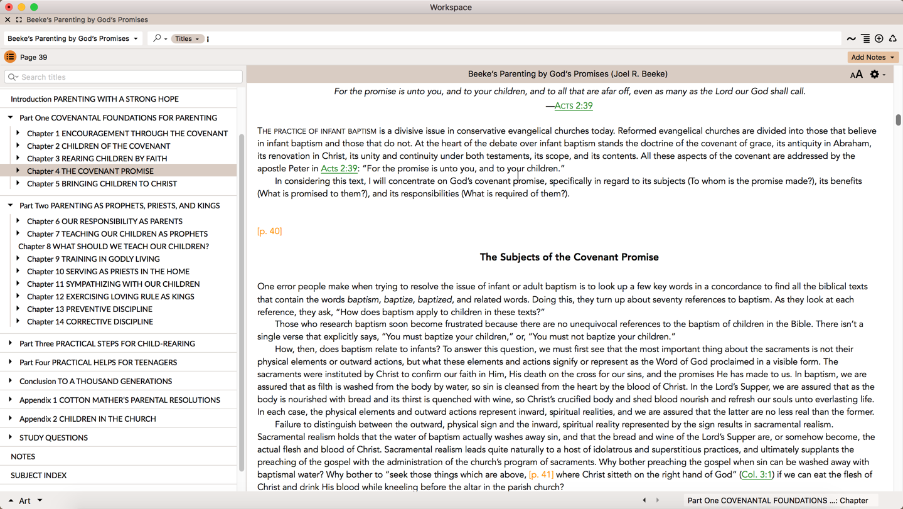Expand Part Four PRACTICAL HELPS triangle
Viewport: 903px width, 509px height.
11,362
